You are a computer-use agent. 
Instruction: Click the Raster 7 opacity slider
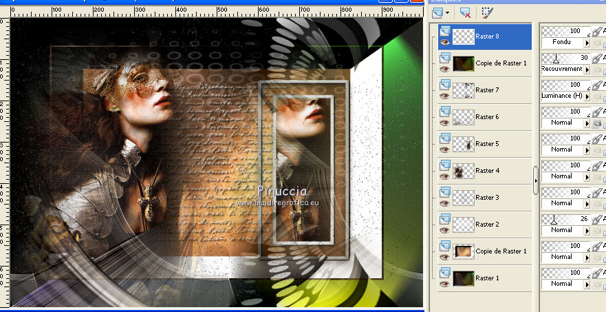[565, 85]
